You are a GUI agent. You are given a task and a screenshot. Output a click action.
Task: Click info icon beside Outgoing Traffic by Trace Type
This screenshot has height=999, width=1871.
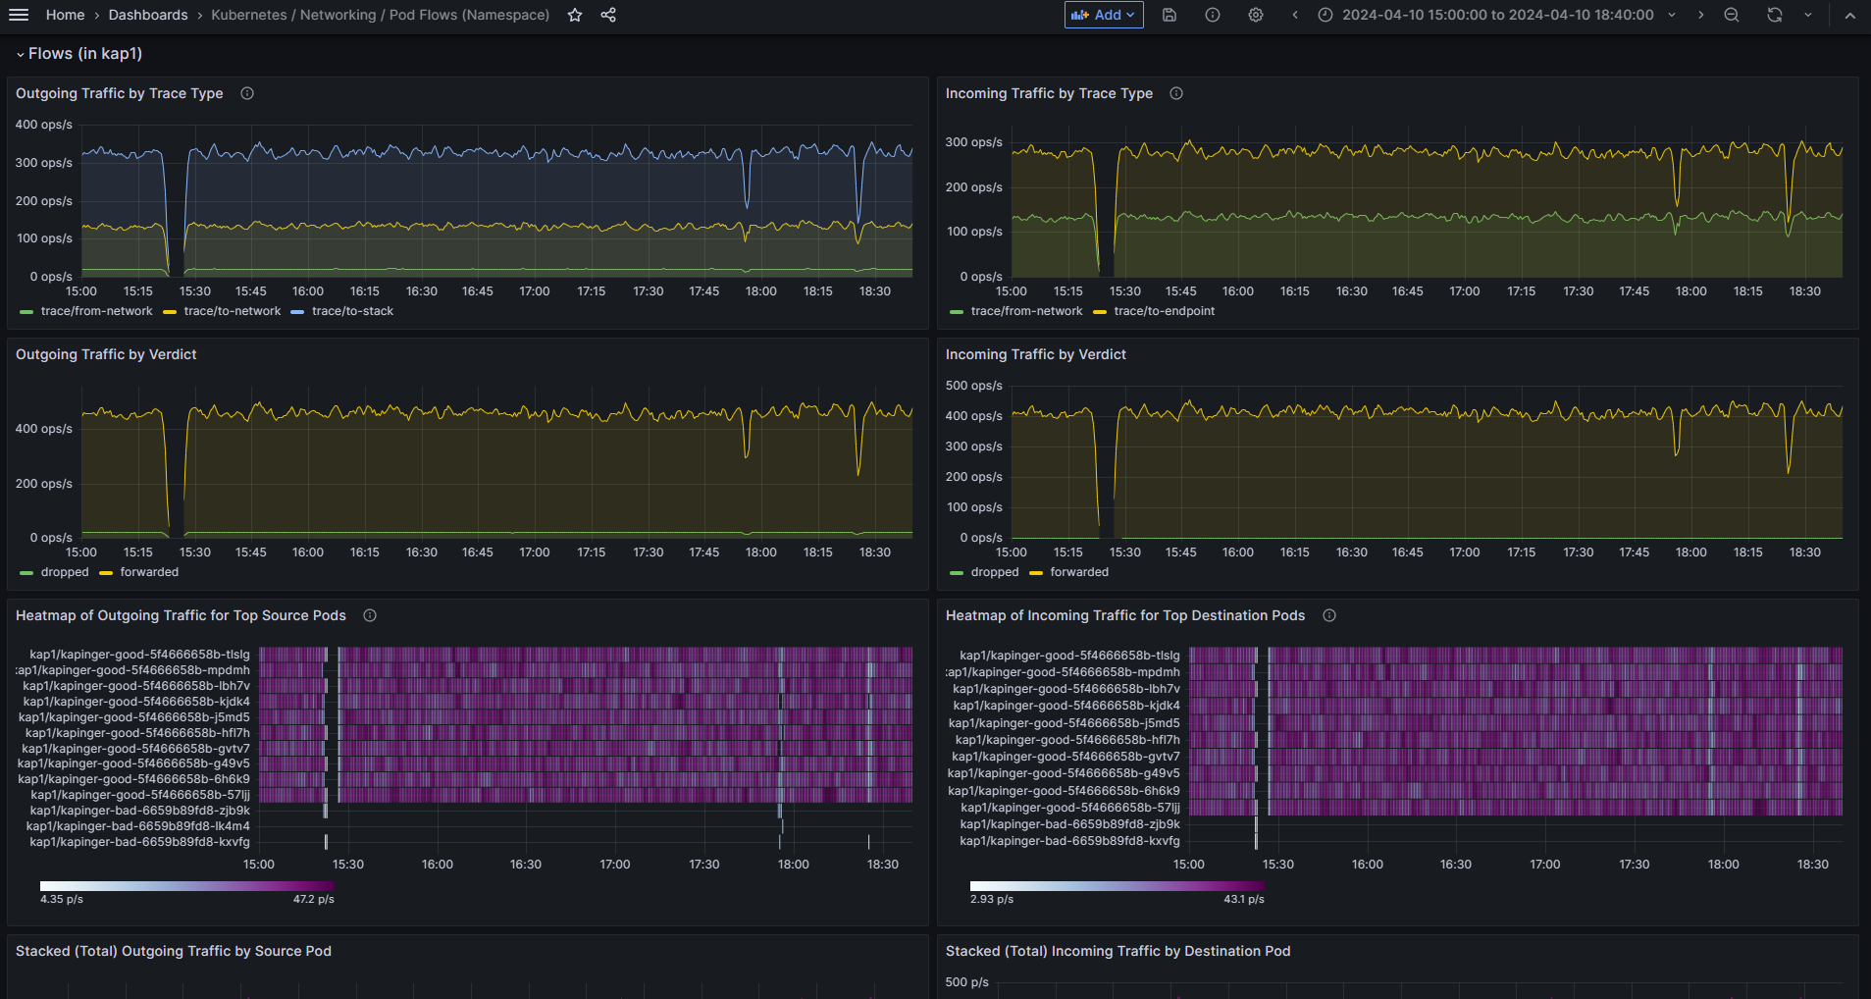247,93
